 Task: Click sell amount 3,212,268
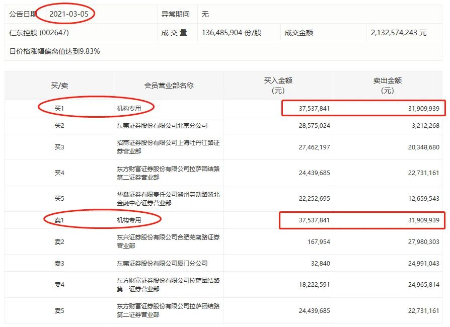426,126
